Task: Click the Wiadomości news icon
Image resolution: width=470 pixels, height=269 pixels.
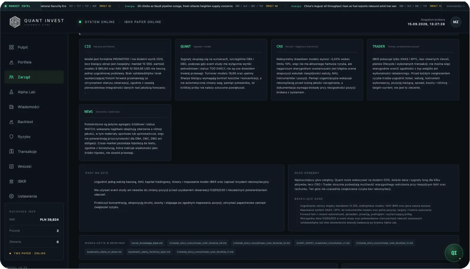Action: coord(11,107)
